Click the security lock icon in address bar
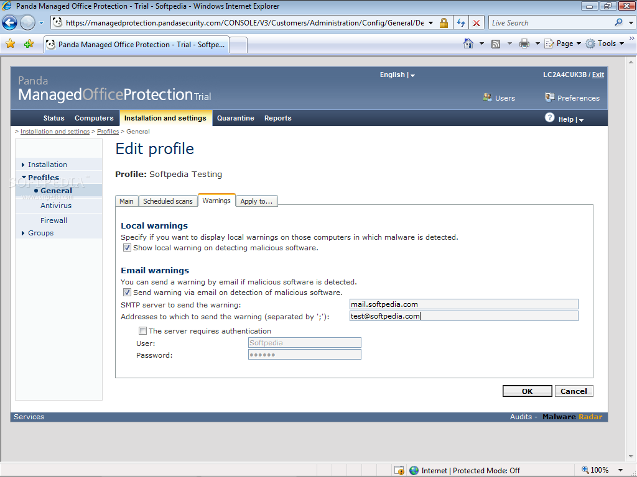 (x=444, y=23)
